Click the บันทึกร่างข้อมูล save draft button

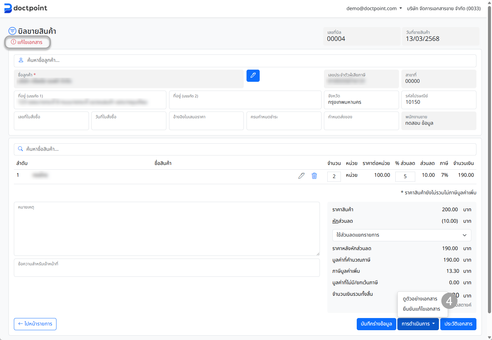click(376, 324)
